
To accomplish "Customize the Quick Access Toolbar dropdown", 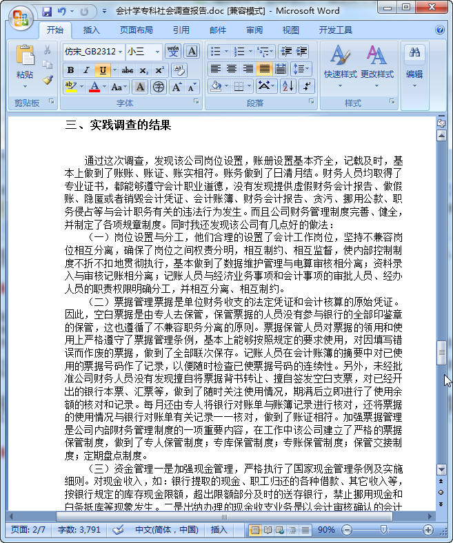I will click(x=104, y=12).
